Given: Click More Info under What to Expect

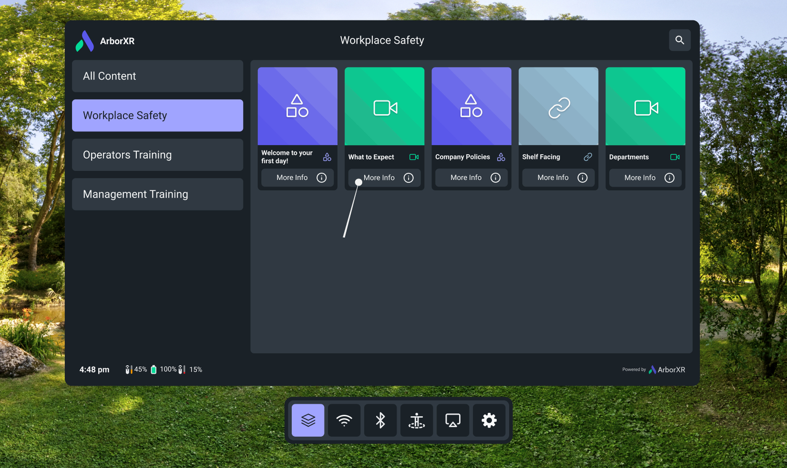Looking at the screenshot, I should click(384, 178).
